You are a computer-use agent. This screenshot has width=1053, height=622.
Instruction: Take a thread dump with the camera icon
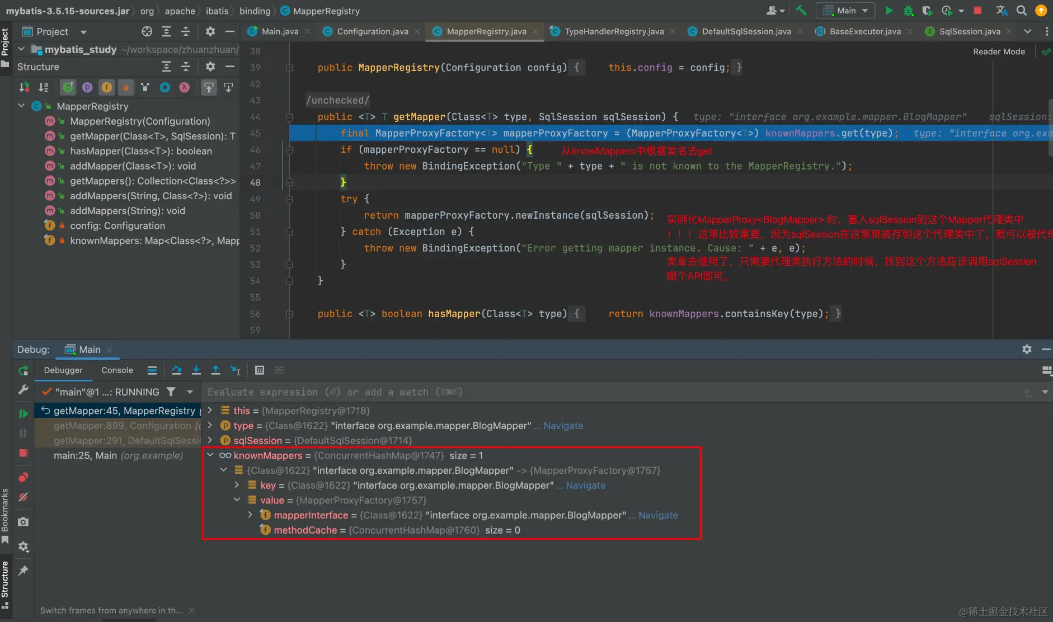pyautogui.click(x=23, y=521)
